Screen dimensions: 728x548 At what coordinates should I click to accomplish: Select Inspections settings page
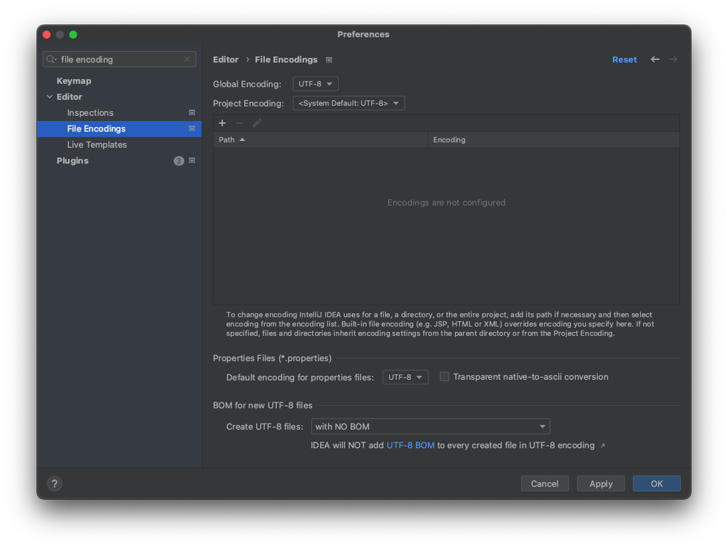pyautogui.click(x=90, y=113)
